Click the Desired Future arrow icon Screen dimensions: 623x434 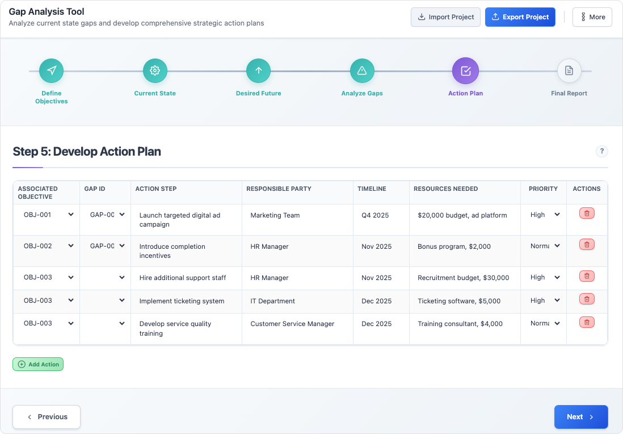click(258, 71)
